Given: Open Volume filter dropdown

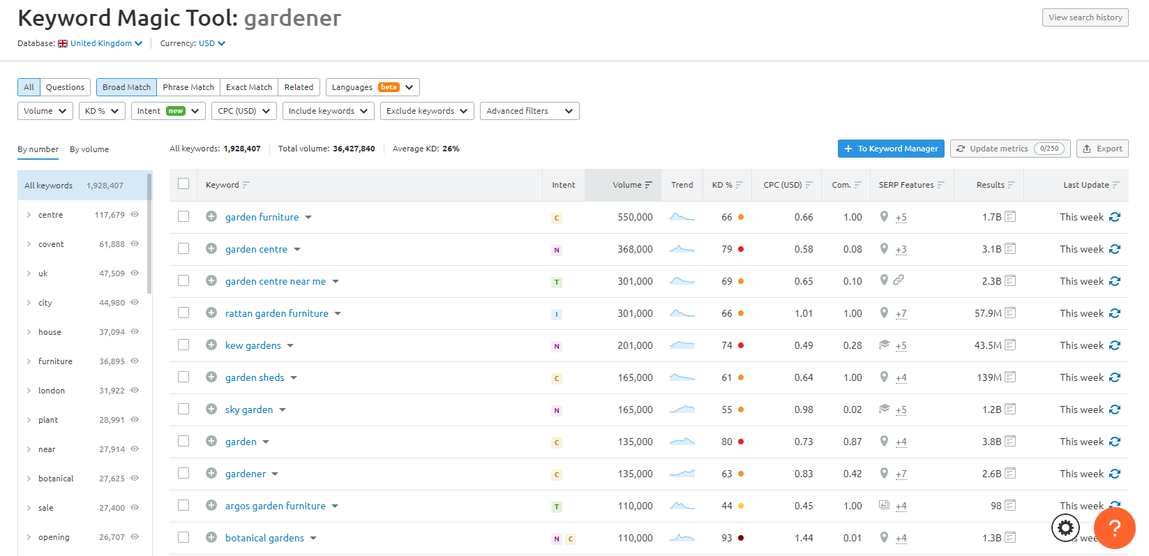Looking at the screenshot, I should pyautogui.click(x=45, y=111).
